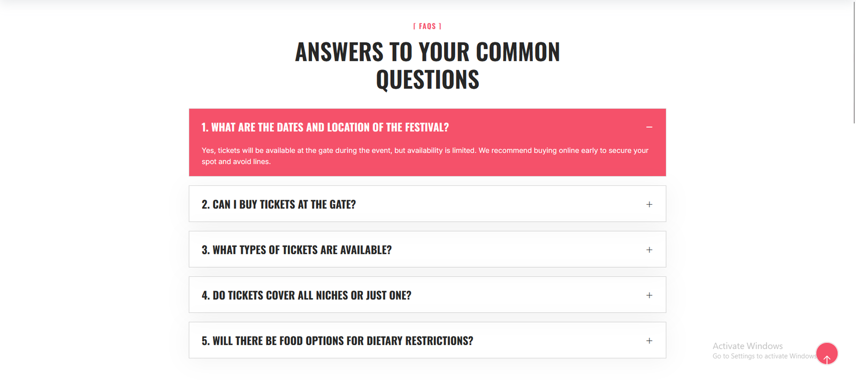
Task: Collapse 'What are the dates and location' question title
Action: coord(325,127)
